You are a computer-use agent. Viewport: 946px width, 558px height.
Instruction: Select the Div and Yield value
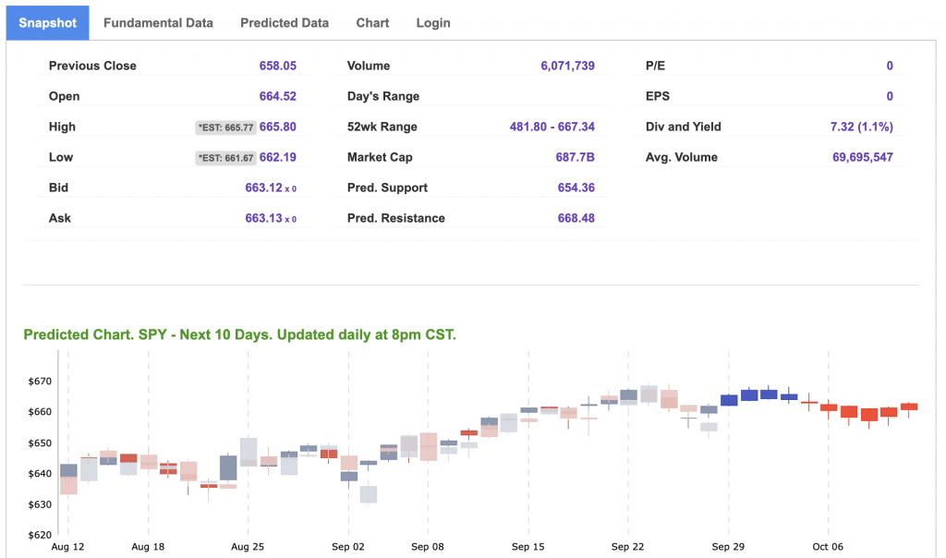click(x=861, y=127)
